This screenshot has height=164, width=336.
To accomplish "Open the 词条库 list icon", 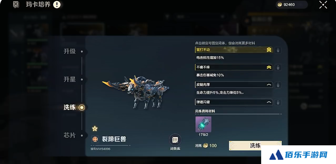I will tap(175, 140).
